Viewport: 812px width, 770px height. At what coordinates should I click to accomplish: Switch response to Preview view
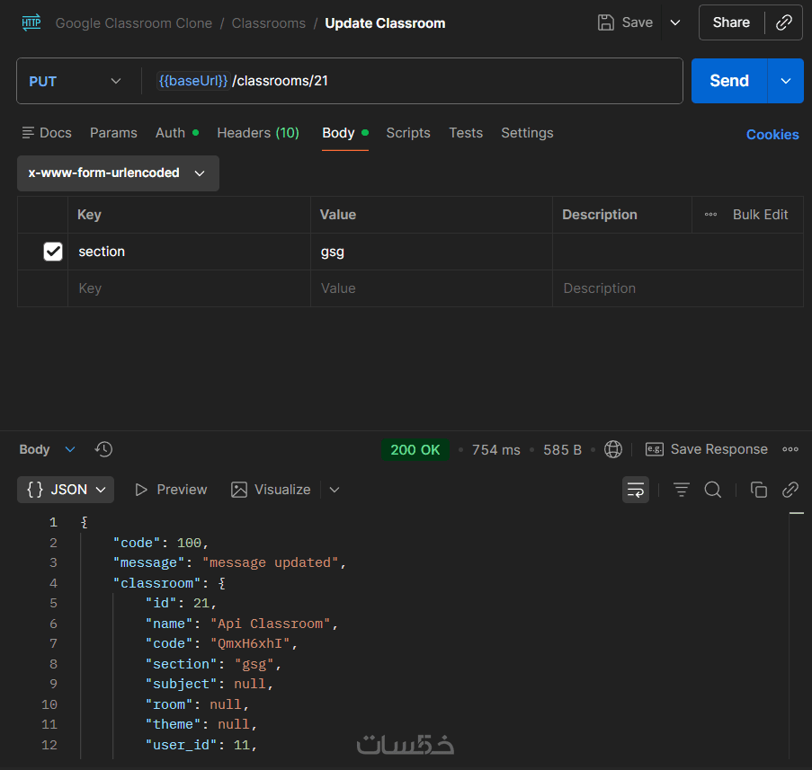coord(170,490)
